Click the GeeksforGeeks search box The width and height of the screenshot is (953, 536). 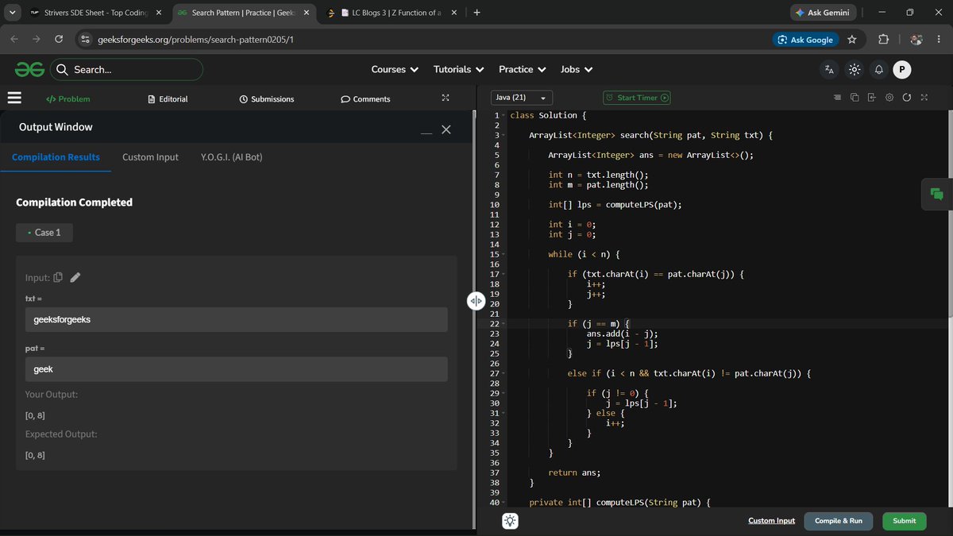coord(127,70)
